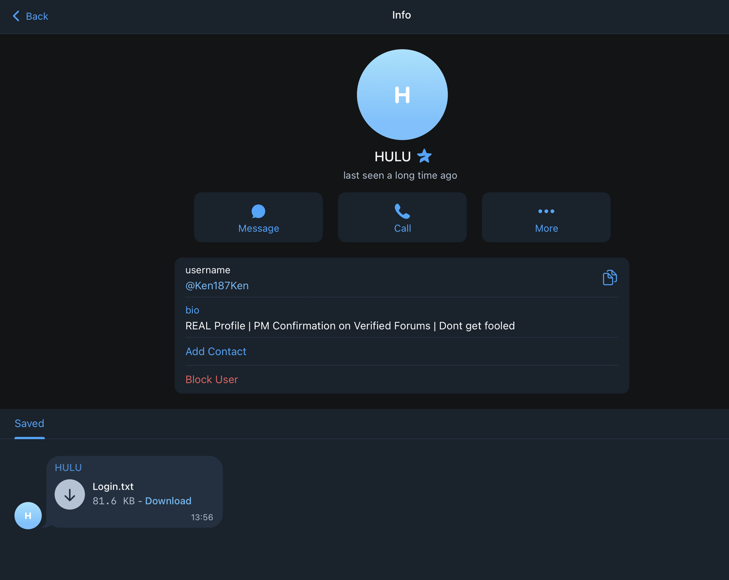The image size is (729, 580).
Task: Click the HULU profile name heading
Action: (392, 157)
